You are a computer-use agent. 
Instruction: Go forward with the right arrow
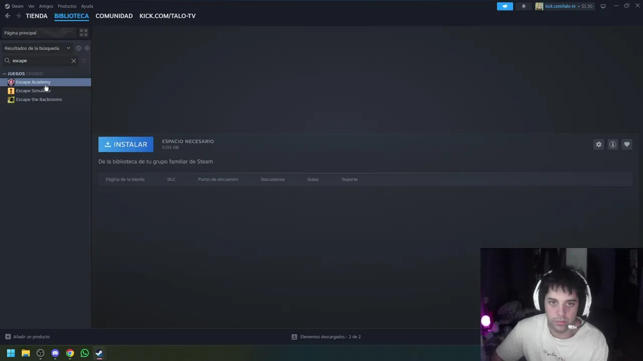[x=19, y=16]
